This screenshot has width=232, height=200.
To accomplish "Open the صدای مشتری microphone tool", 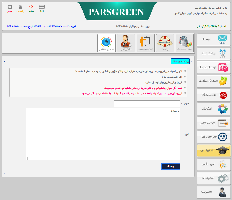I will click(x=106, y=43).
